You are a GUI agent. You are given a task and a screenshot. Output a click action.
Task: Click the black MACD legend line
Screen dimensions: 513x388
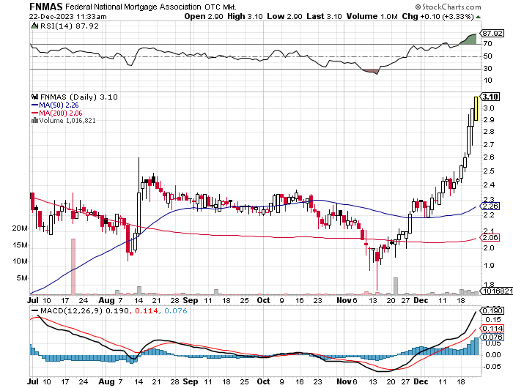point(35,310)
